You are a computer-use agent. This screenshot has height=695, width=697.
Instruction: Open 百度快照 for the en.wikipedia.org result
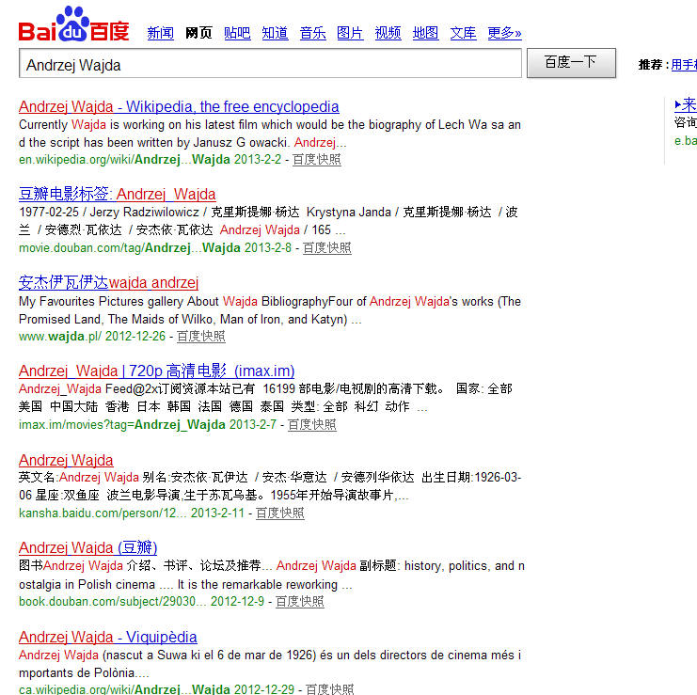point(316,160)
